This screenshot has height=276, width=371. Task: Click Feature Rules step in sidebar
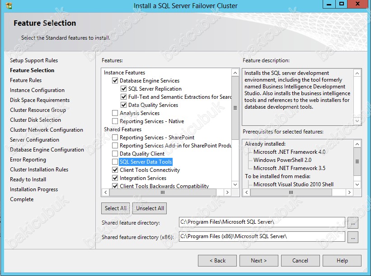point(26,80)
